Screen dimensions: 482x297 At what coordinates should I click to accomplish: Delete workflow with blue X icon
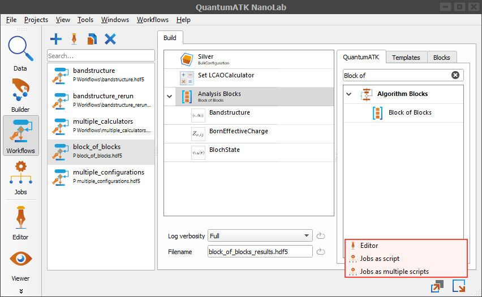coord(110,40)
